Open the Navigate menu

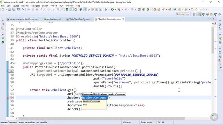click(x=36, y=6)
